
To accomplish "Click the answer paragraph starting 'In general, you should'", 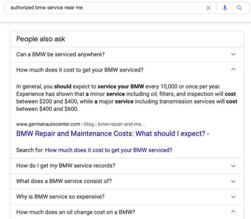I will coord(127,98).
